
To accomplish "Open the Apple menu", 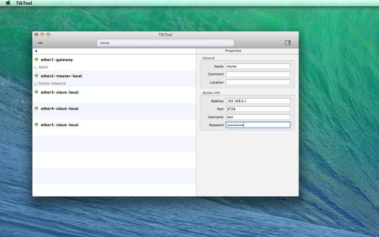I will [x=8, y=3].
